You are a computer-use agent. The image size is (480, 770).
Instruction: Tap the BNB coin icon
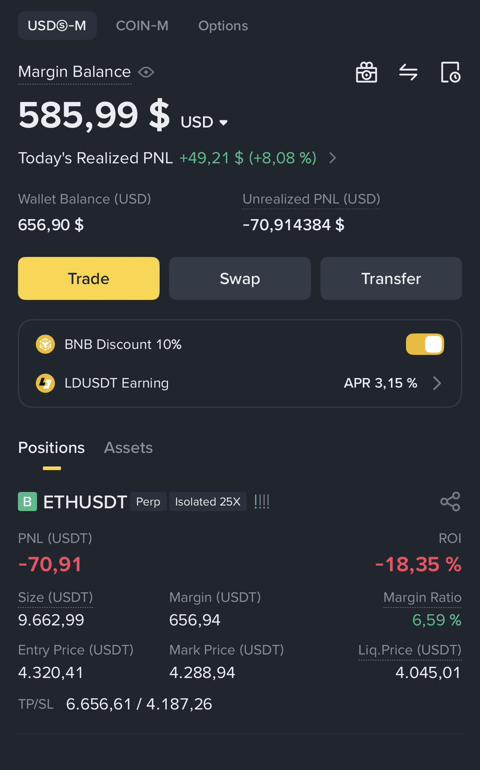coord(45,344)
